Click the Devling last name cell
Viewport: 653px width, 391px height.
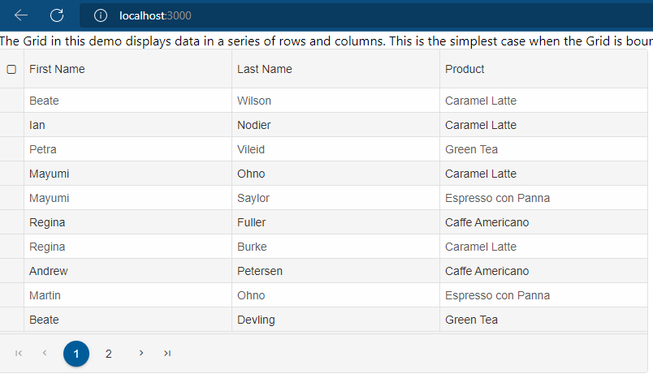[x=335, y=320]
